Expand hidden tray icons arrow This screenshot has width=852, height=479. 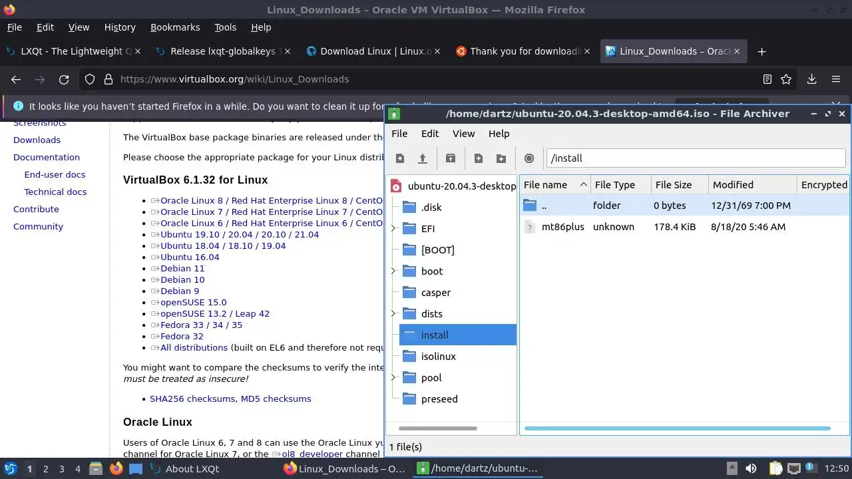[x=732, y=468]
